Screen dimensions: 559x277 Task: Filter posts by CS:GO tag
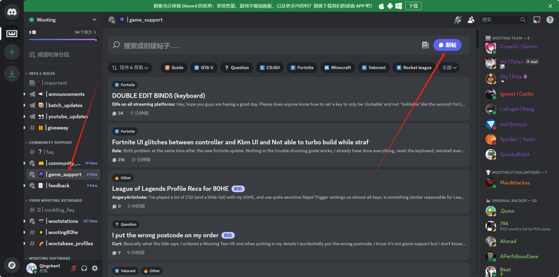(270, 68)
